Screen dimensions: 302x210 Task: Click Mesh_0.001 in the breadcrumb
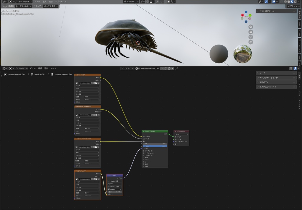point(40,74)
